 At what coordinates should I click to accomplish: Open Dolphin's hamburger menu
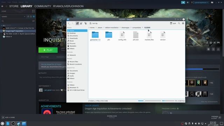click(x=183, y=23)
